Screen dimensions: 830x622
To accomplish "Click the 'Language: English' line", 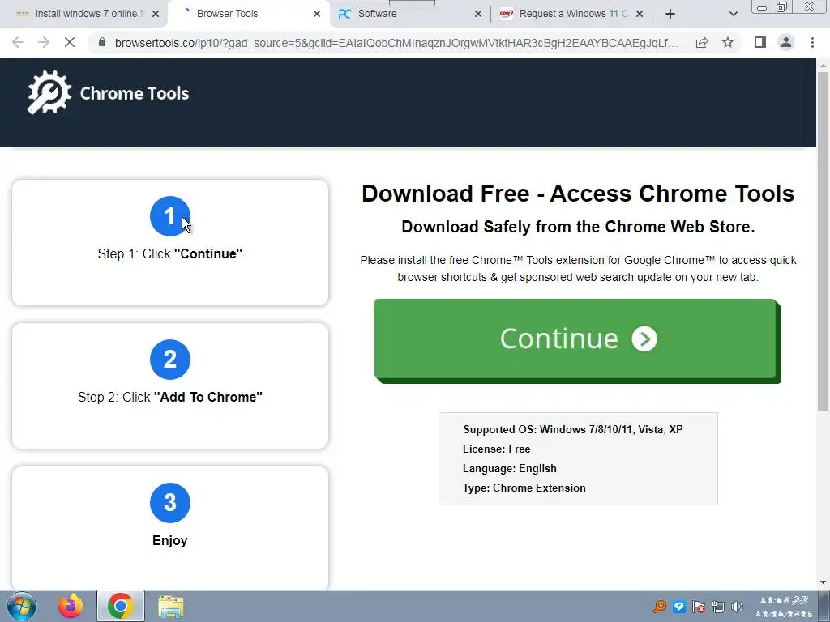I will [510, 469].
